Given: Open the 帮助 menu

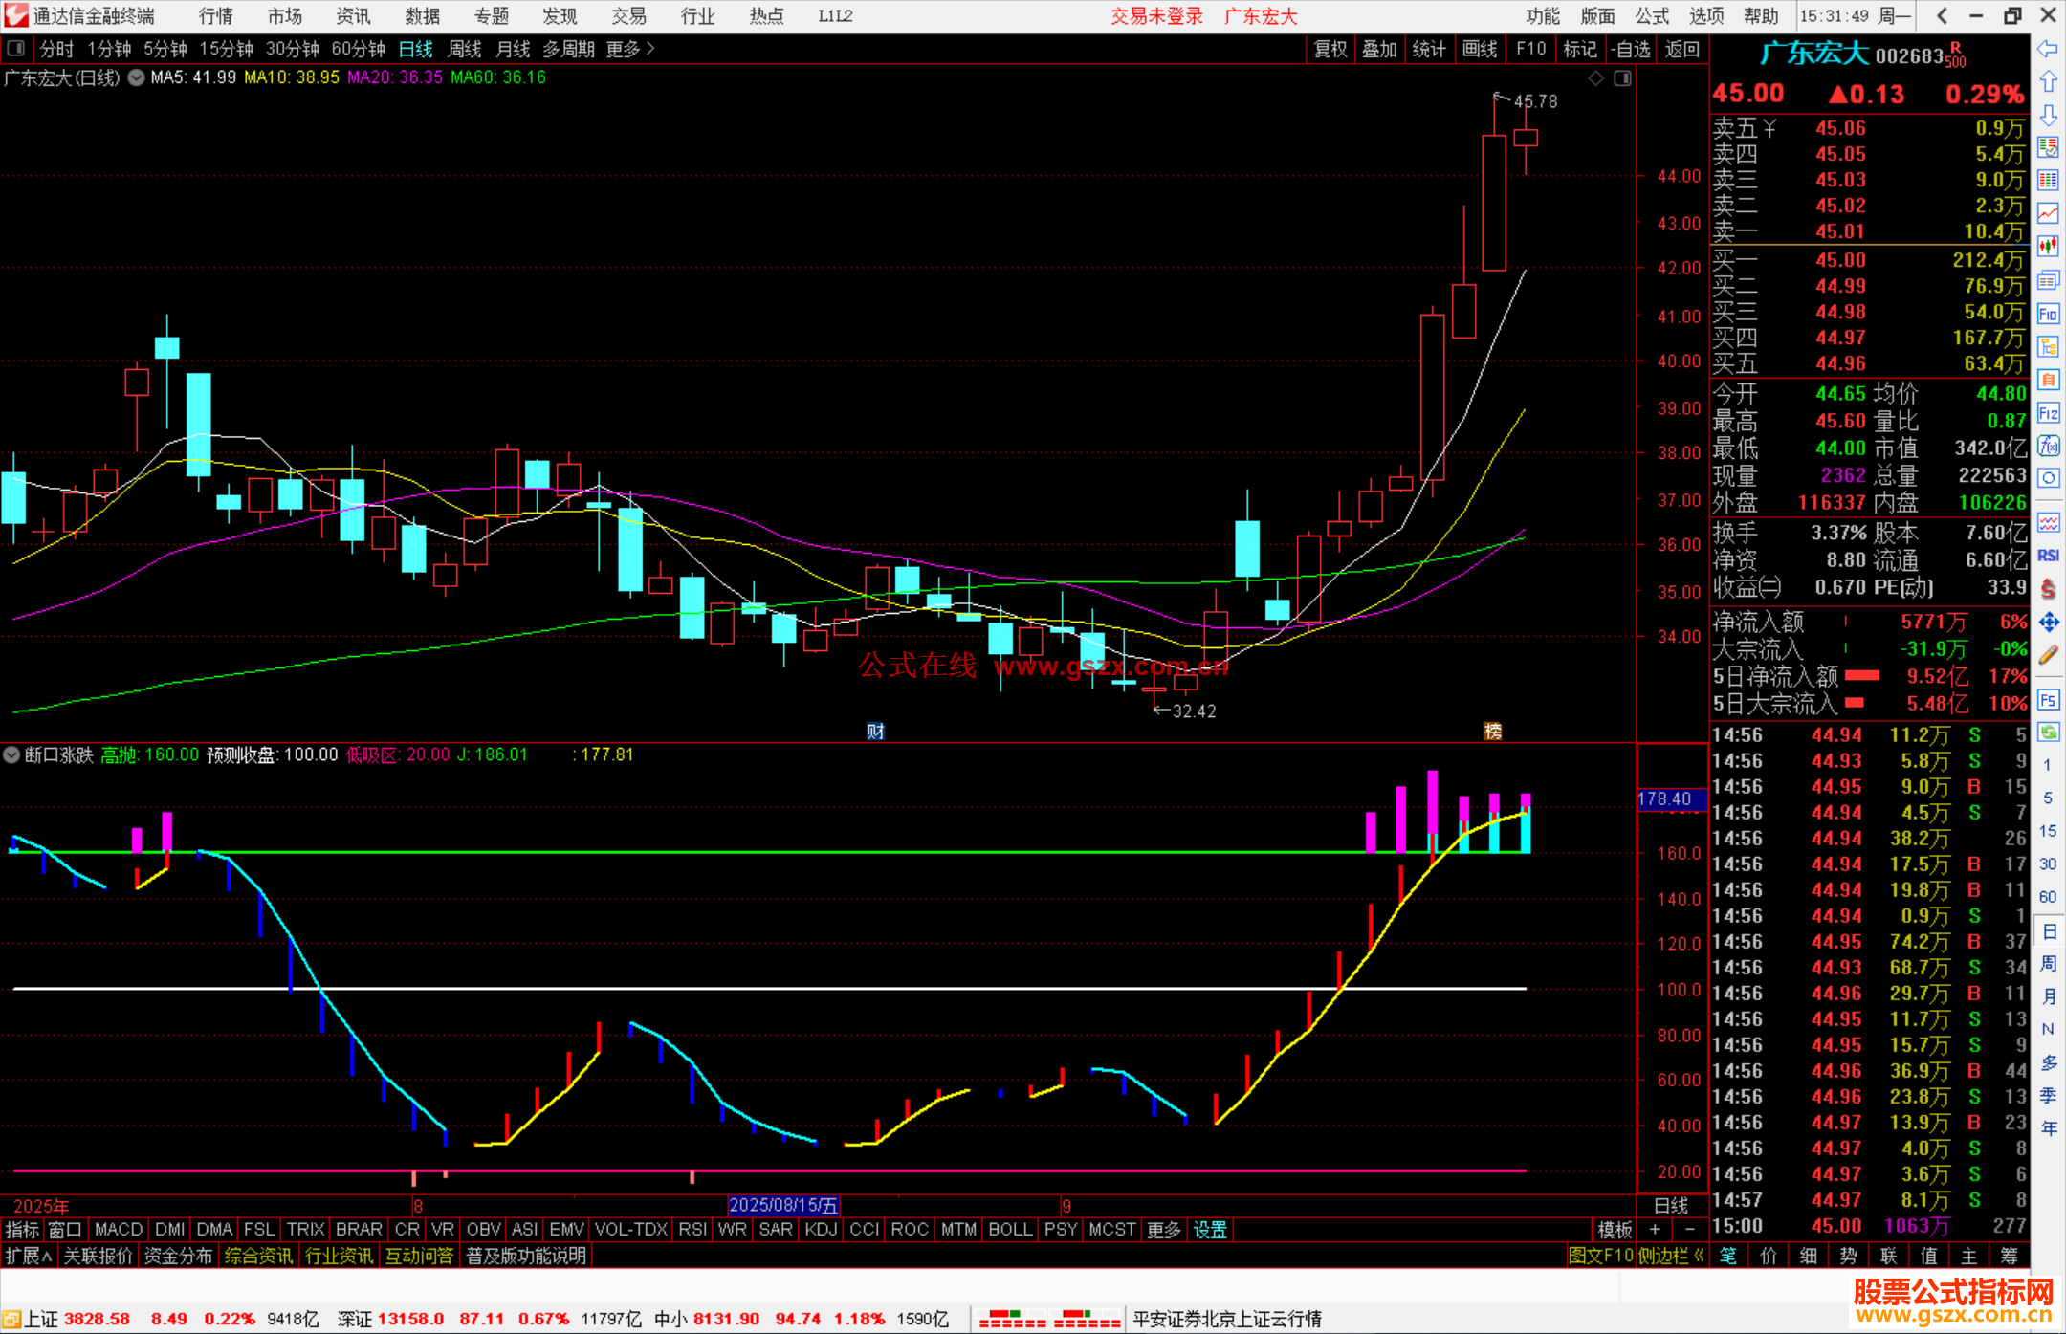Looking at the screenshot, I should point(1761,16).
